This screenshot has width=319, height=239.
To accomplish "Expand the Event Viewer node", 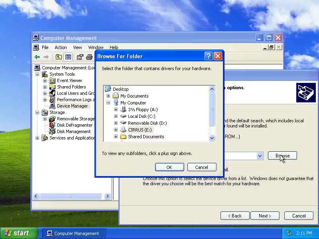I will (x=45, y=81).
